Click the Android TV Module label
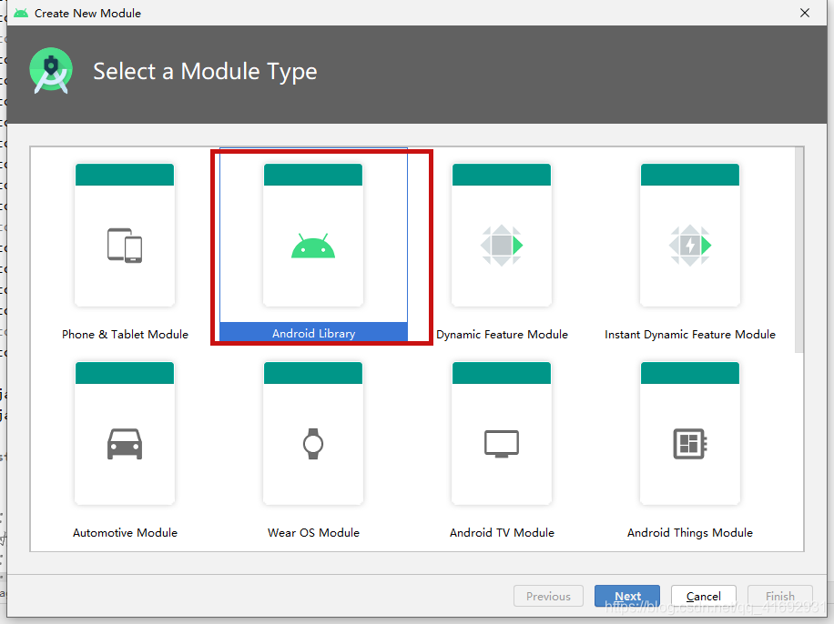This screenshot has height=624, width=834. (502, 532)
